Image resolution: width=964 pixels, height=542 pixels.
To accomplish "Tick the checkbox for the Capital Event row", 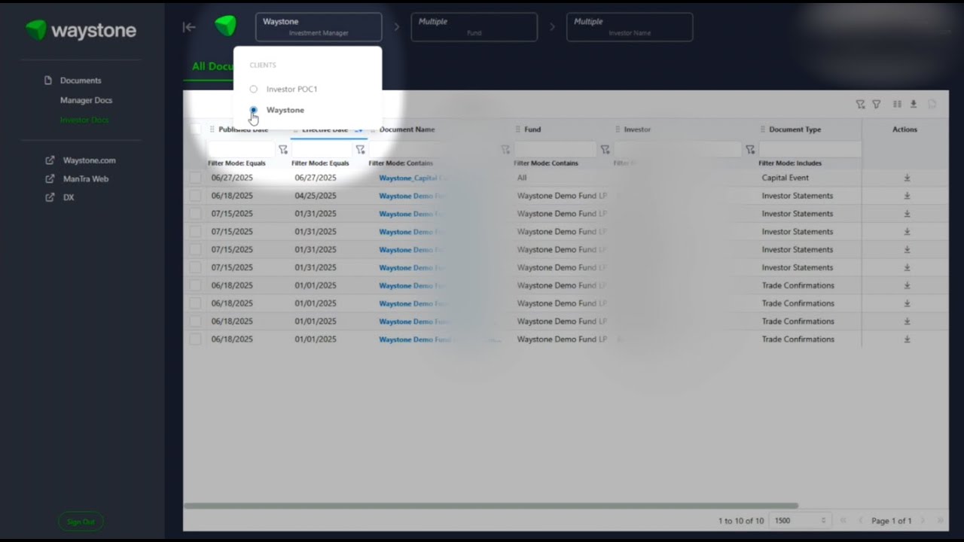I will point(196,178).
